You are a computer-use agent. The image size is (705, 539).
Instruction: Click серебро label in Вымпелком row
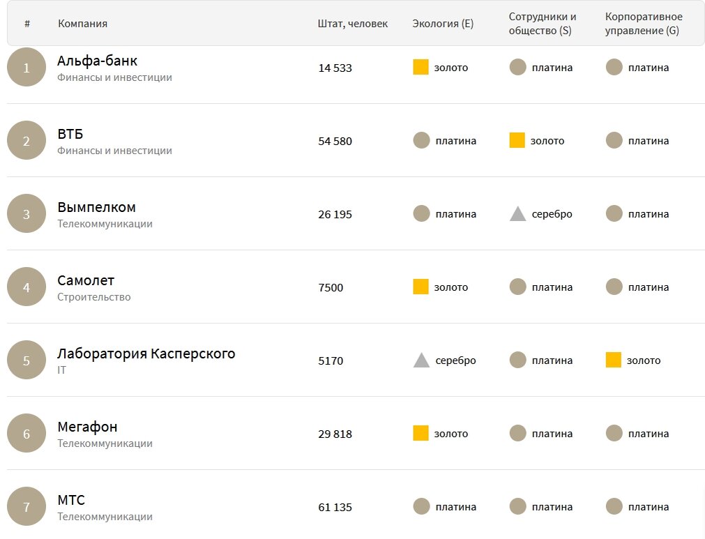pyautogui.click(x=552, y=214)
